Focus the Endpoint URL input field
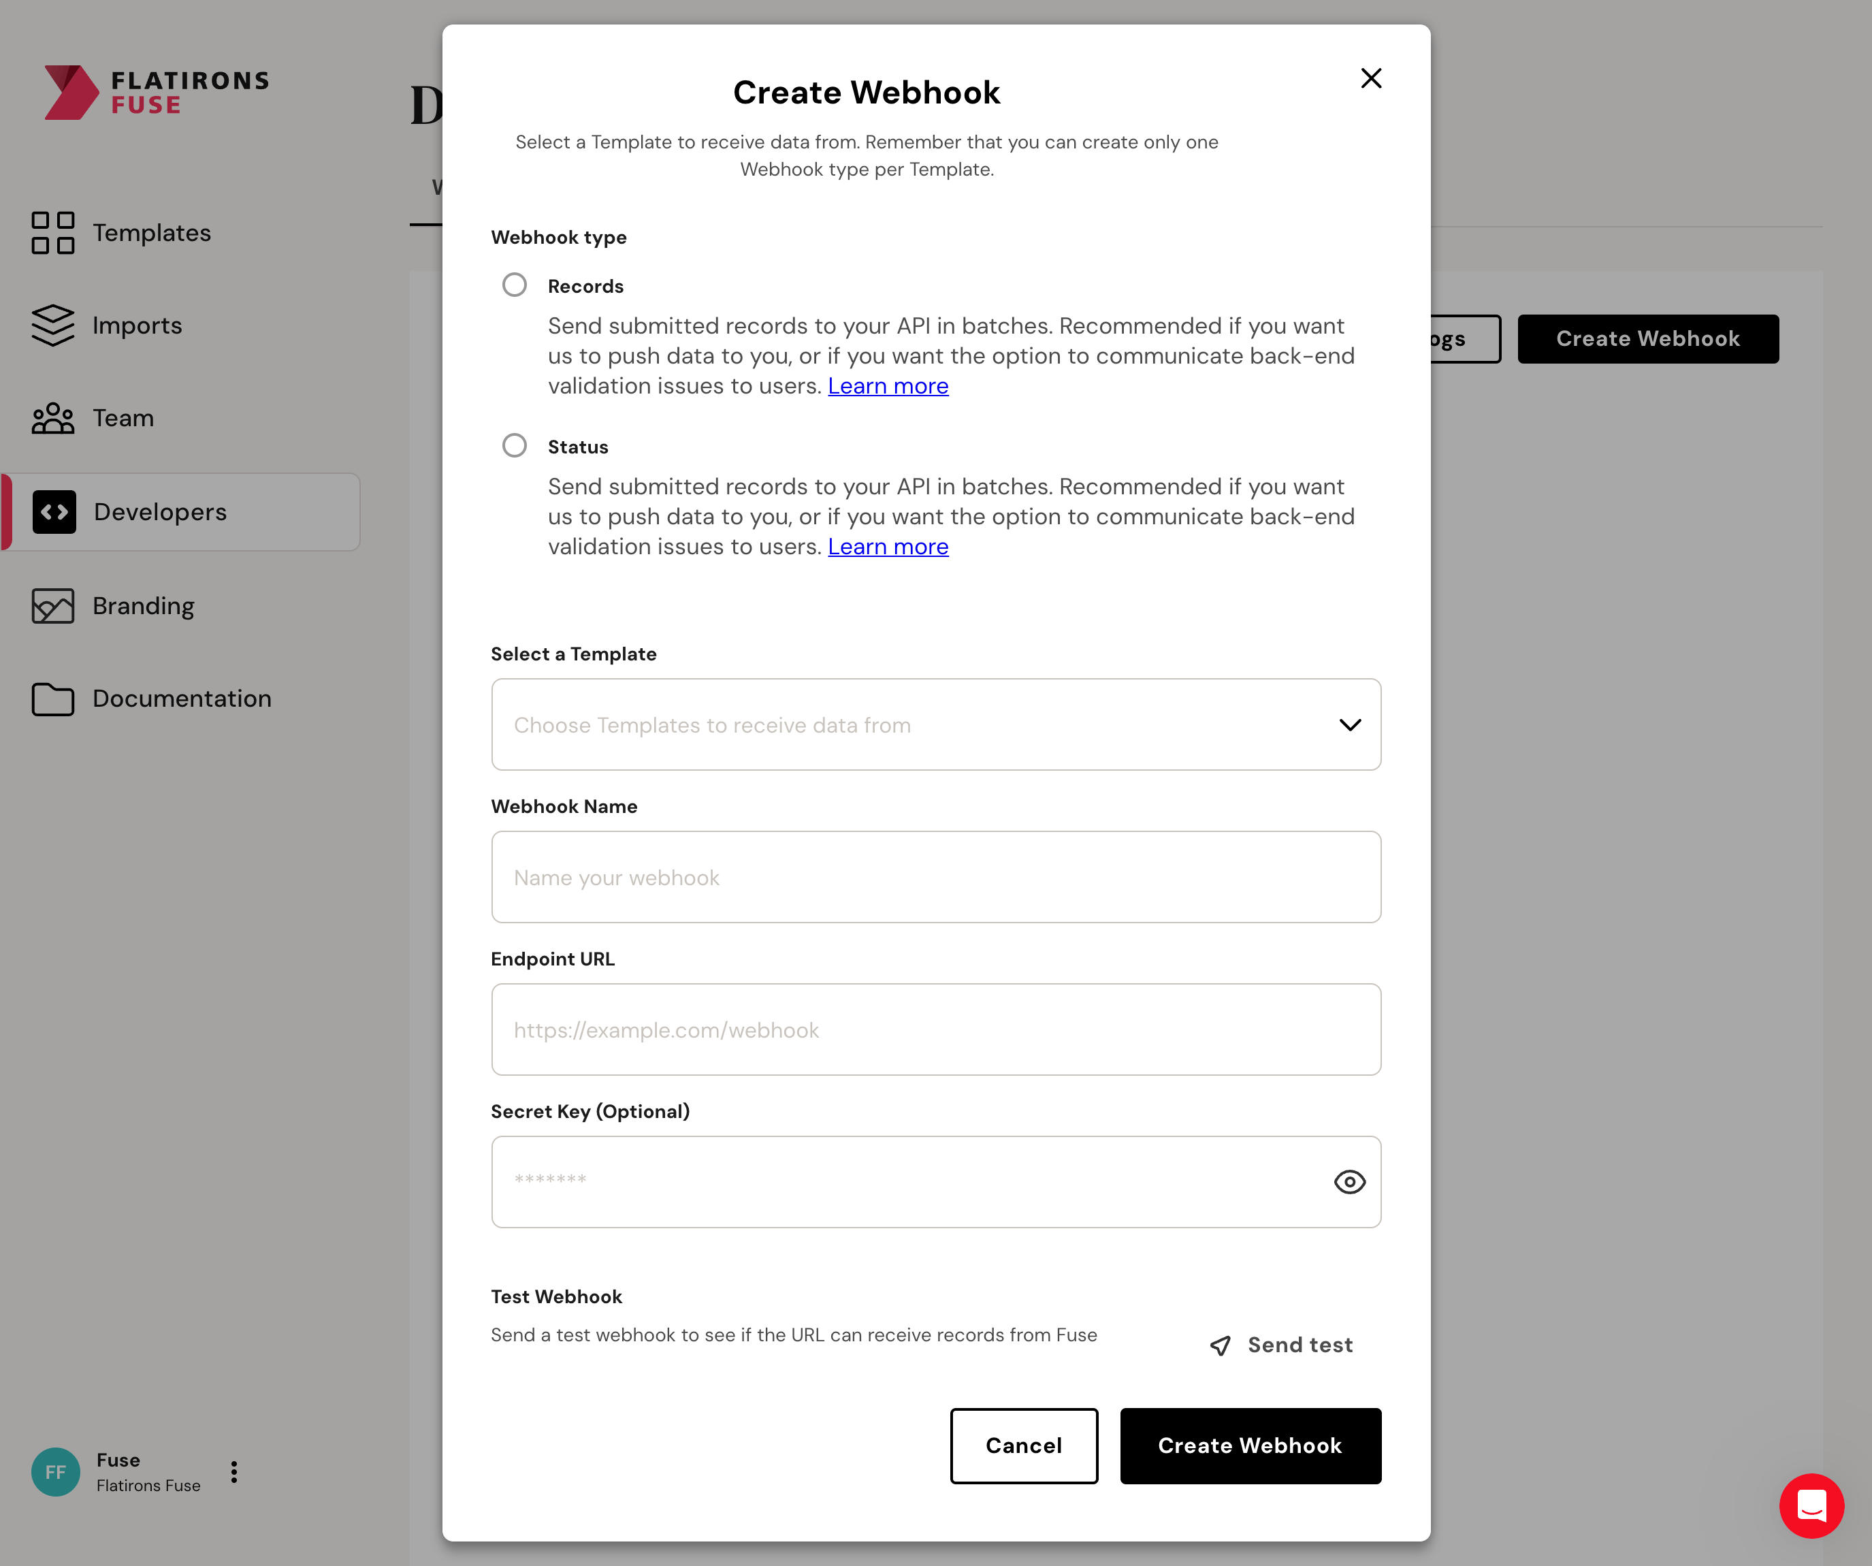1872x1566 pixels. [x=936, y=1029]
